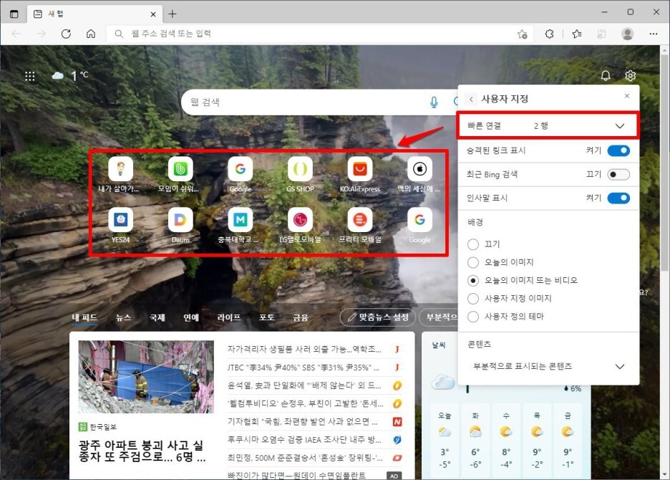
Task: Add page to favorites star icon
Action: pos(522,34)
